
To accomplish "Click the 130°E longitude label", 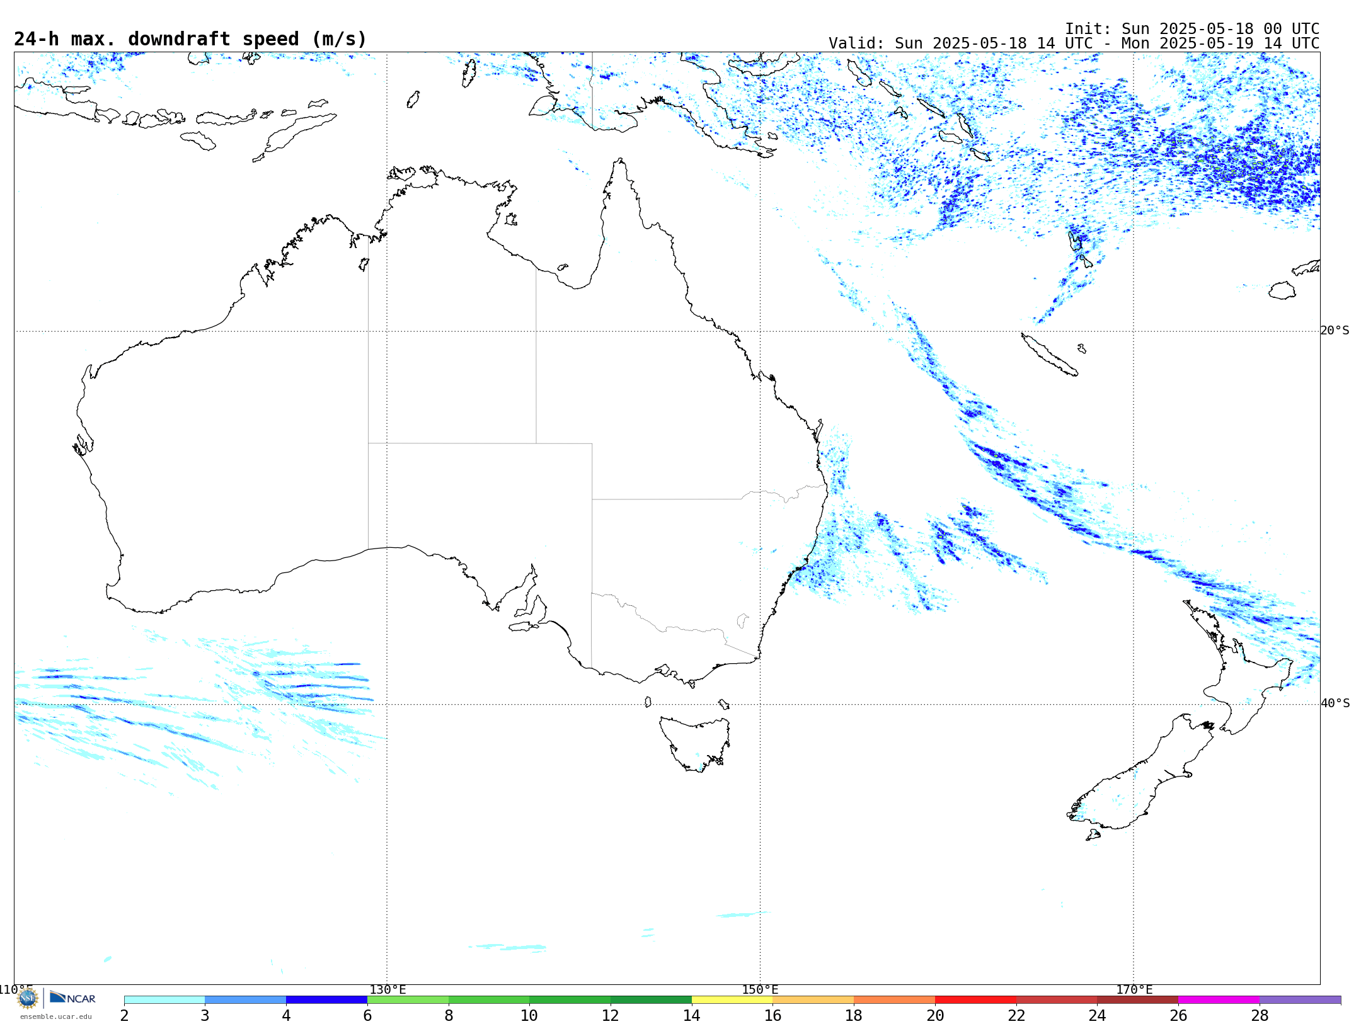I will [x=388, y=990].
